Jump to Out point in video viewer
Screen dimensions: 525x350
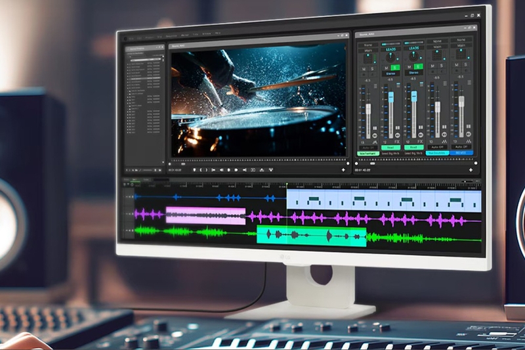click(244, 170)
